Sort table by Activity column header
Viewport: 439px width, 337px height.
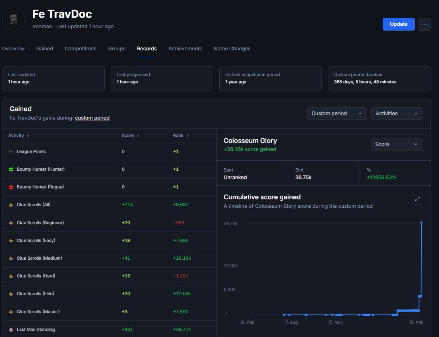tap(19, 136)
